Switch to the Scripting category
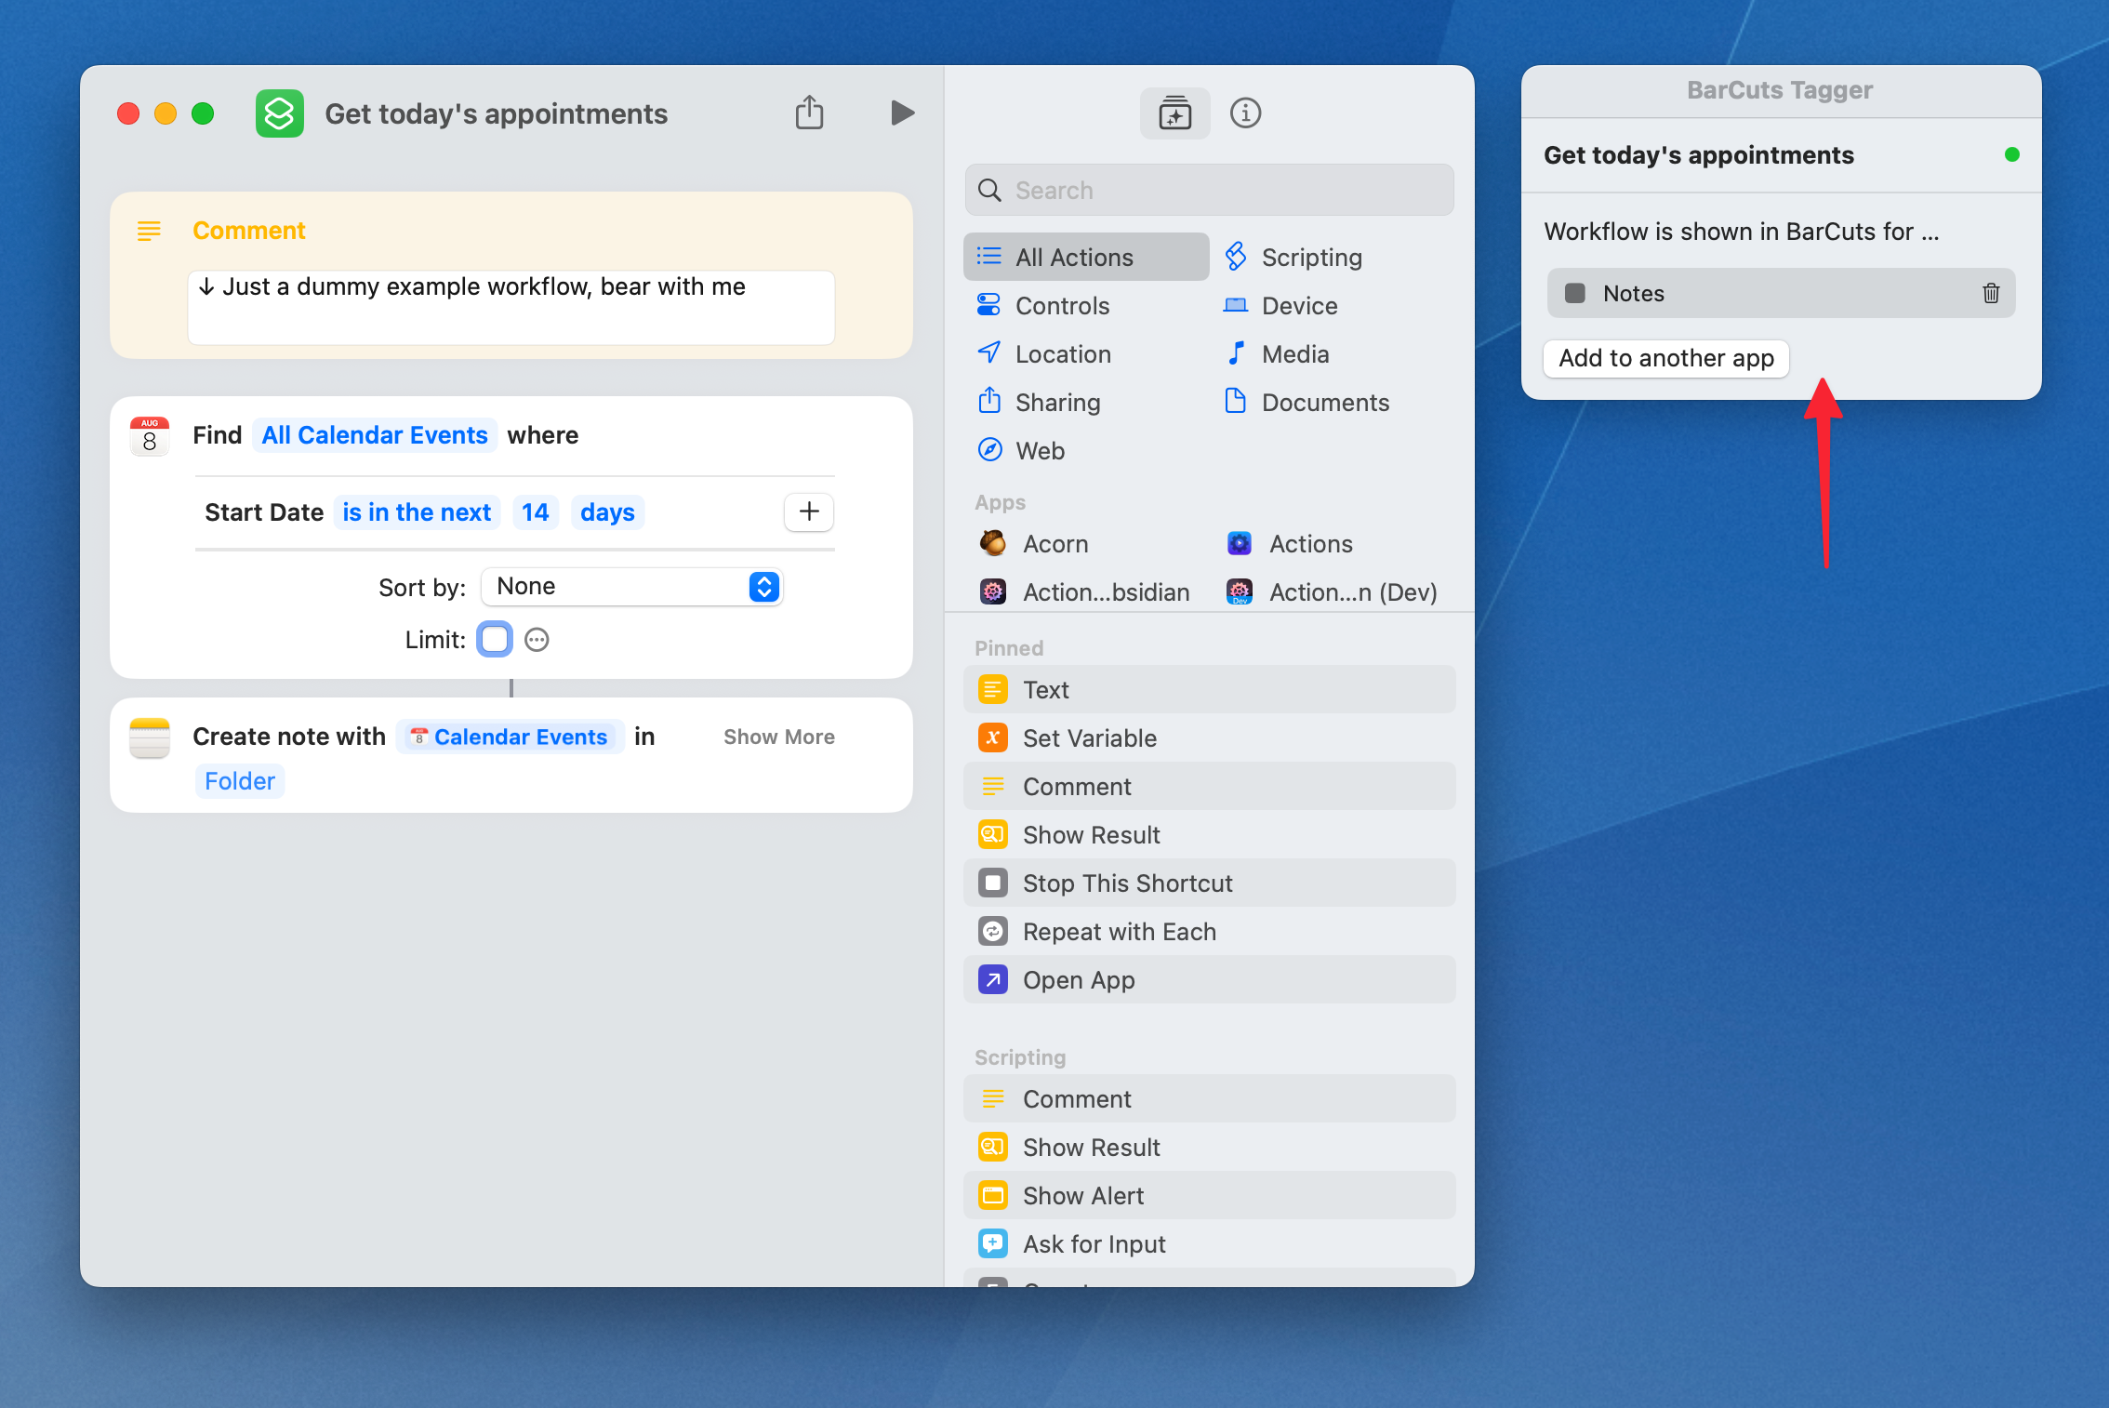 tap(1310, 257)
